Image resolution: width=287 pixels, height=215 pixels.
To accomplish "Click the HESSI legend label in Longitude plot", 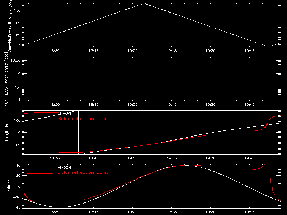I will coord(65,114).
